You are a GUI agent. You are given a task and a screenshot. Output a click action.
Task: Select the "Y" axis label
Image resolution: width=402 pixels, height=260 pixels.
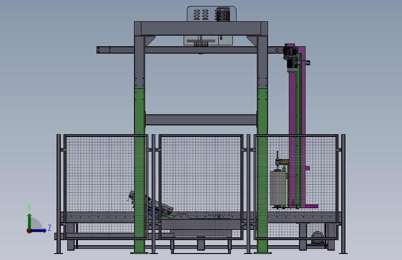(x=29, y=208)
